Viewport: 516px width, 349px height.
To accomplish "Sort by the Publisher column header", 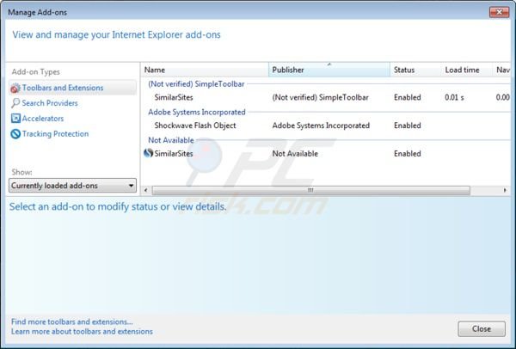I will point(329,70).
